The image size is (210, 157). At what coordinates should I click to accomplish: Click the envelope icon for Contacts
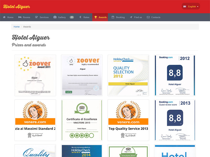pos(148,17)
